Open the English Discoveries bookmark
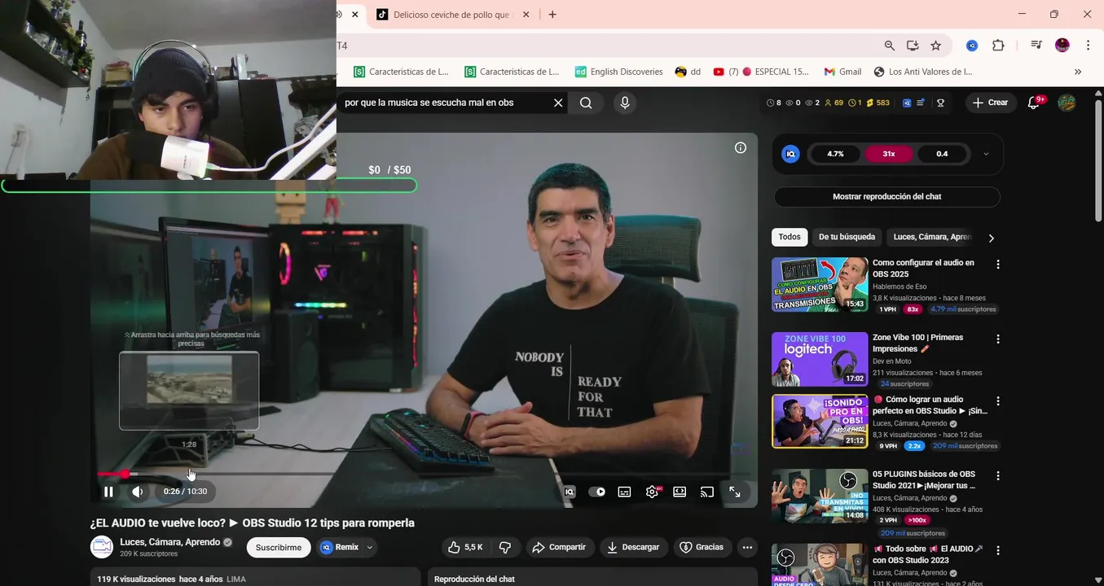 tap(619, 72)
